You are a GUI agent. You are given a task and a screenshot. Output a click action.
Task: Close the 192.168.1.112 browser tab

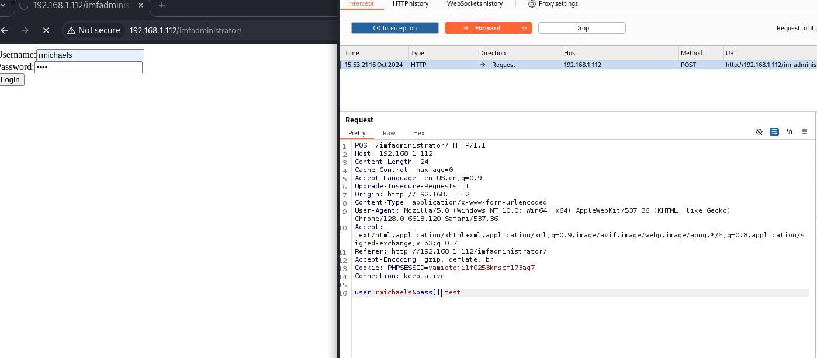pyautogui.click(x=140, y=6)
